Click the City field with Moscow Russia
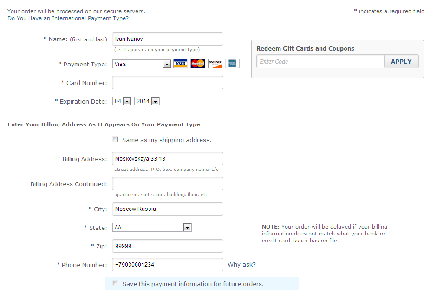437x294 pixels. (168, 209)
